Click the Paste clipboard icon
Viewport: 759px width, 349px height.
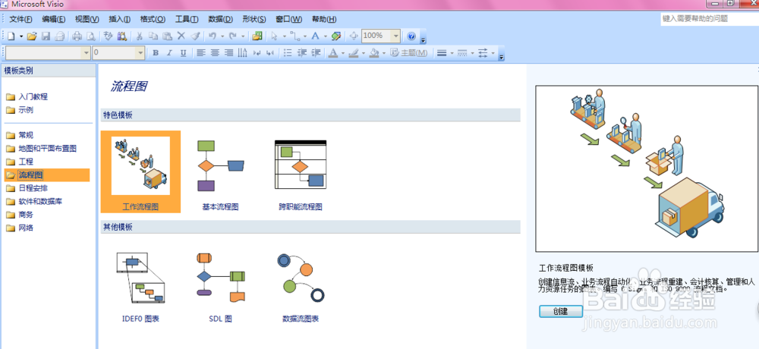[x=167, y=36]
